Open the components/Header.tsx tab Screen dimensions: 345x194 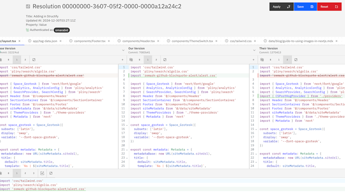[x=138, y=41]
